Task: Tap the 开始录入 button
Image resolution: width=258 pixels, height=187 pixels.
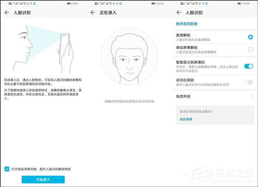Action: pyautogui.click(x=43, y=179)
